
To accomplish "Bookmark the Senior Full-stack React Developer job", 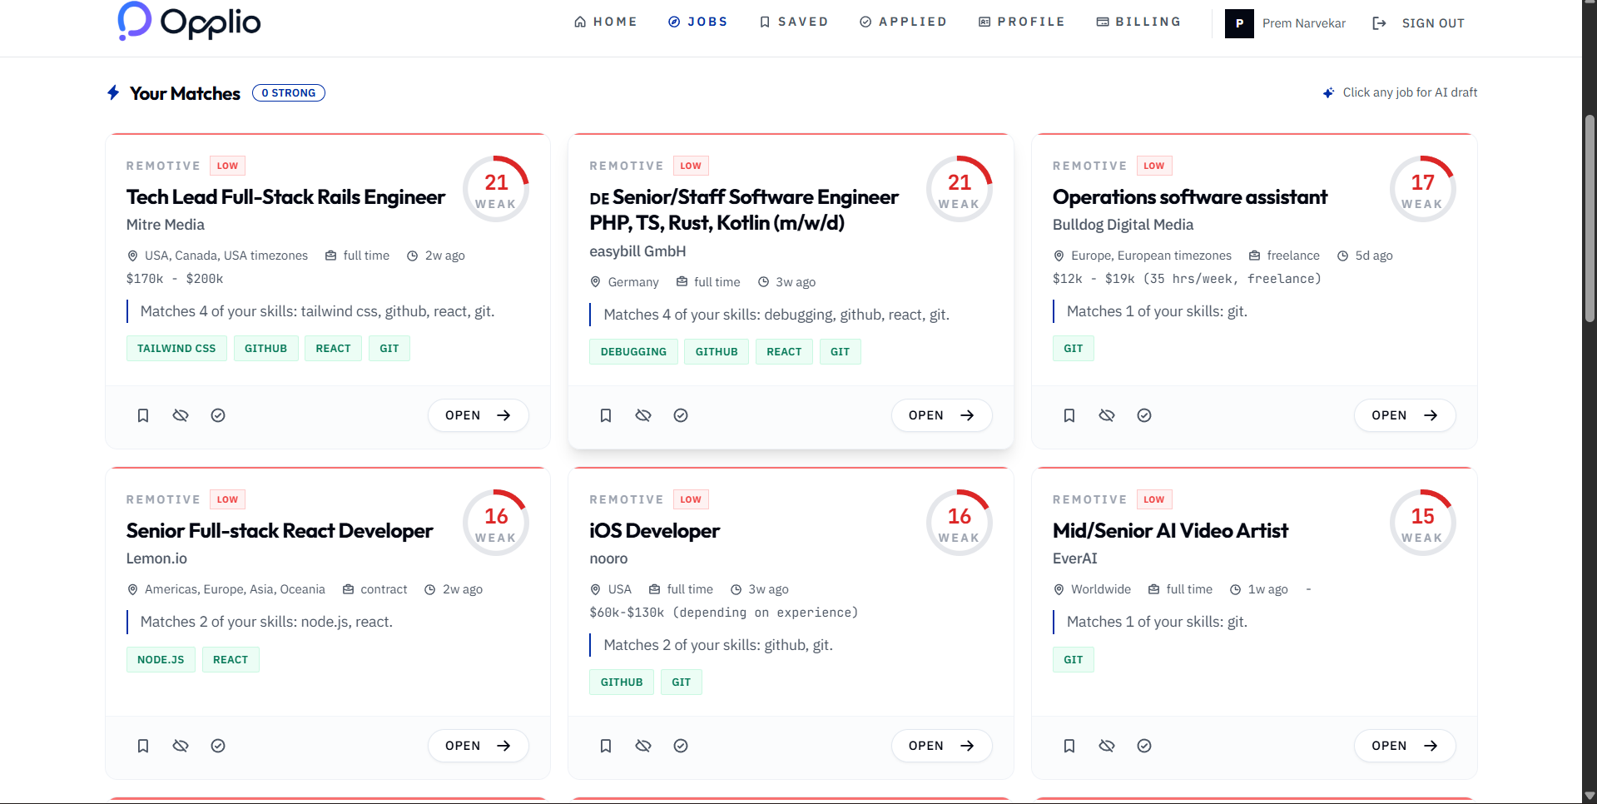I will [143, 746].
